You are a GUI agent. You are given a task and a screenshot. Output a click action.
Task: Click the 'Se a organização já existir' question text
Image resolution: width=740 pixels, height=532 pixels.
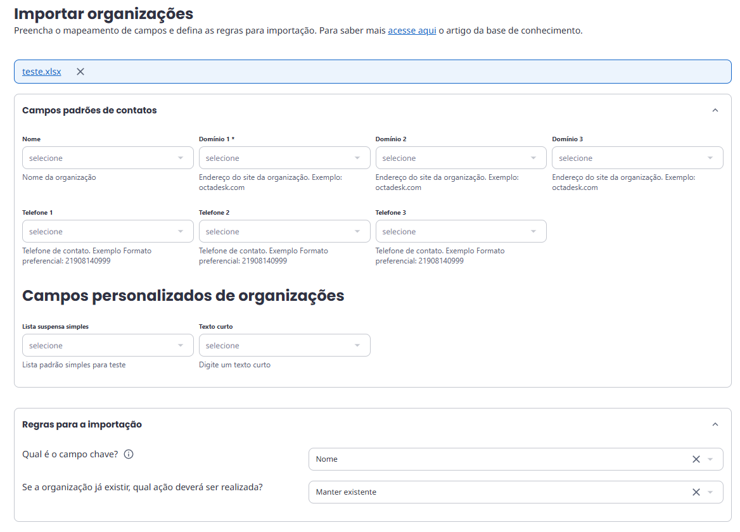[x=143, y=487]
